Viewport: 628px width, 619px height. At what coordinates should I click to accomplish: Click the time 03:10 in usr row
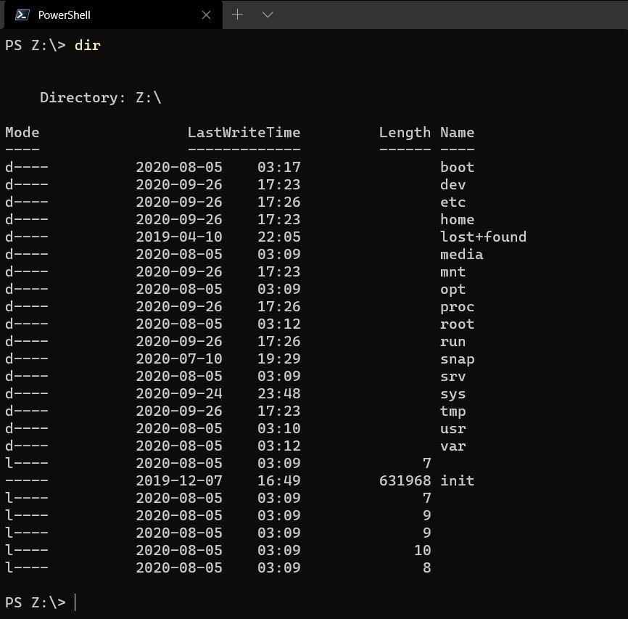278,428
